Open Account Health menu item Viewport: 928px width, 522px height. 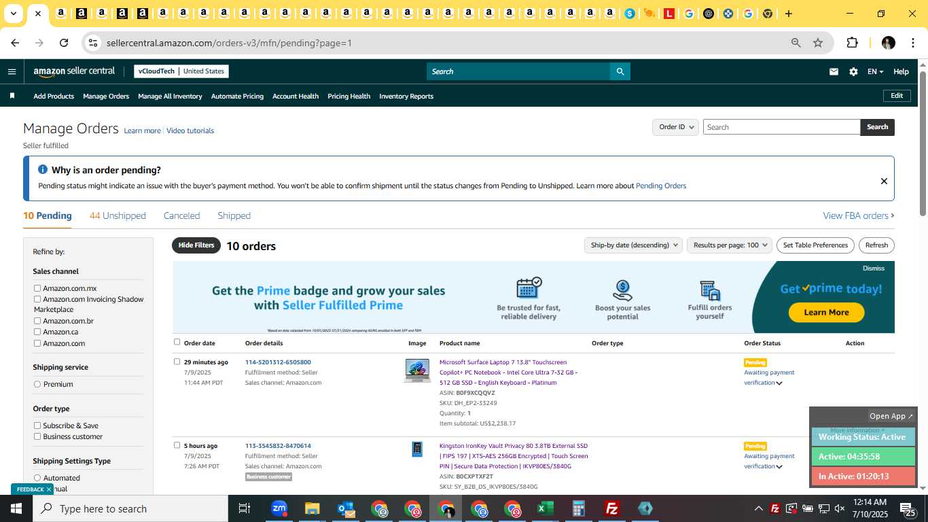tap(296, 96)
